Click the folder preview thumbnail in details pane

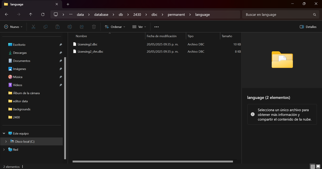[x=282, y=59]
